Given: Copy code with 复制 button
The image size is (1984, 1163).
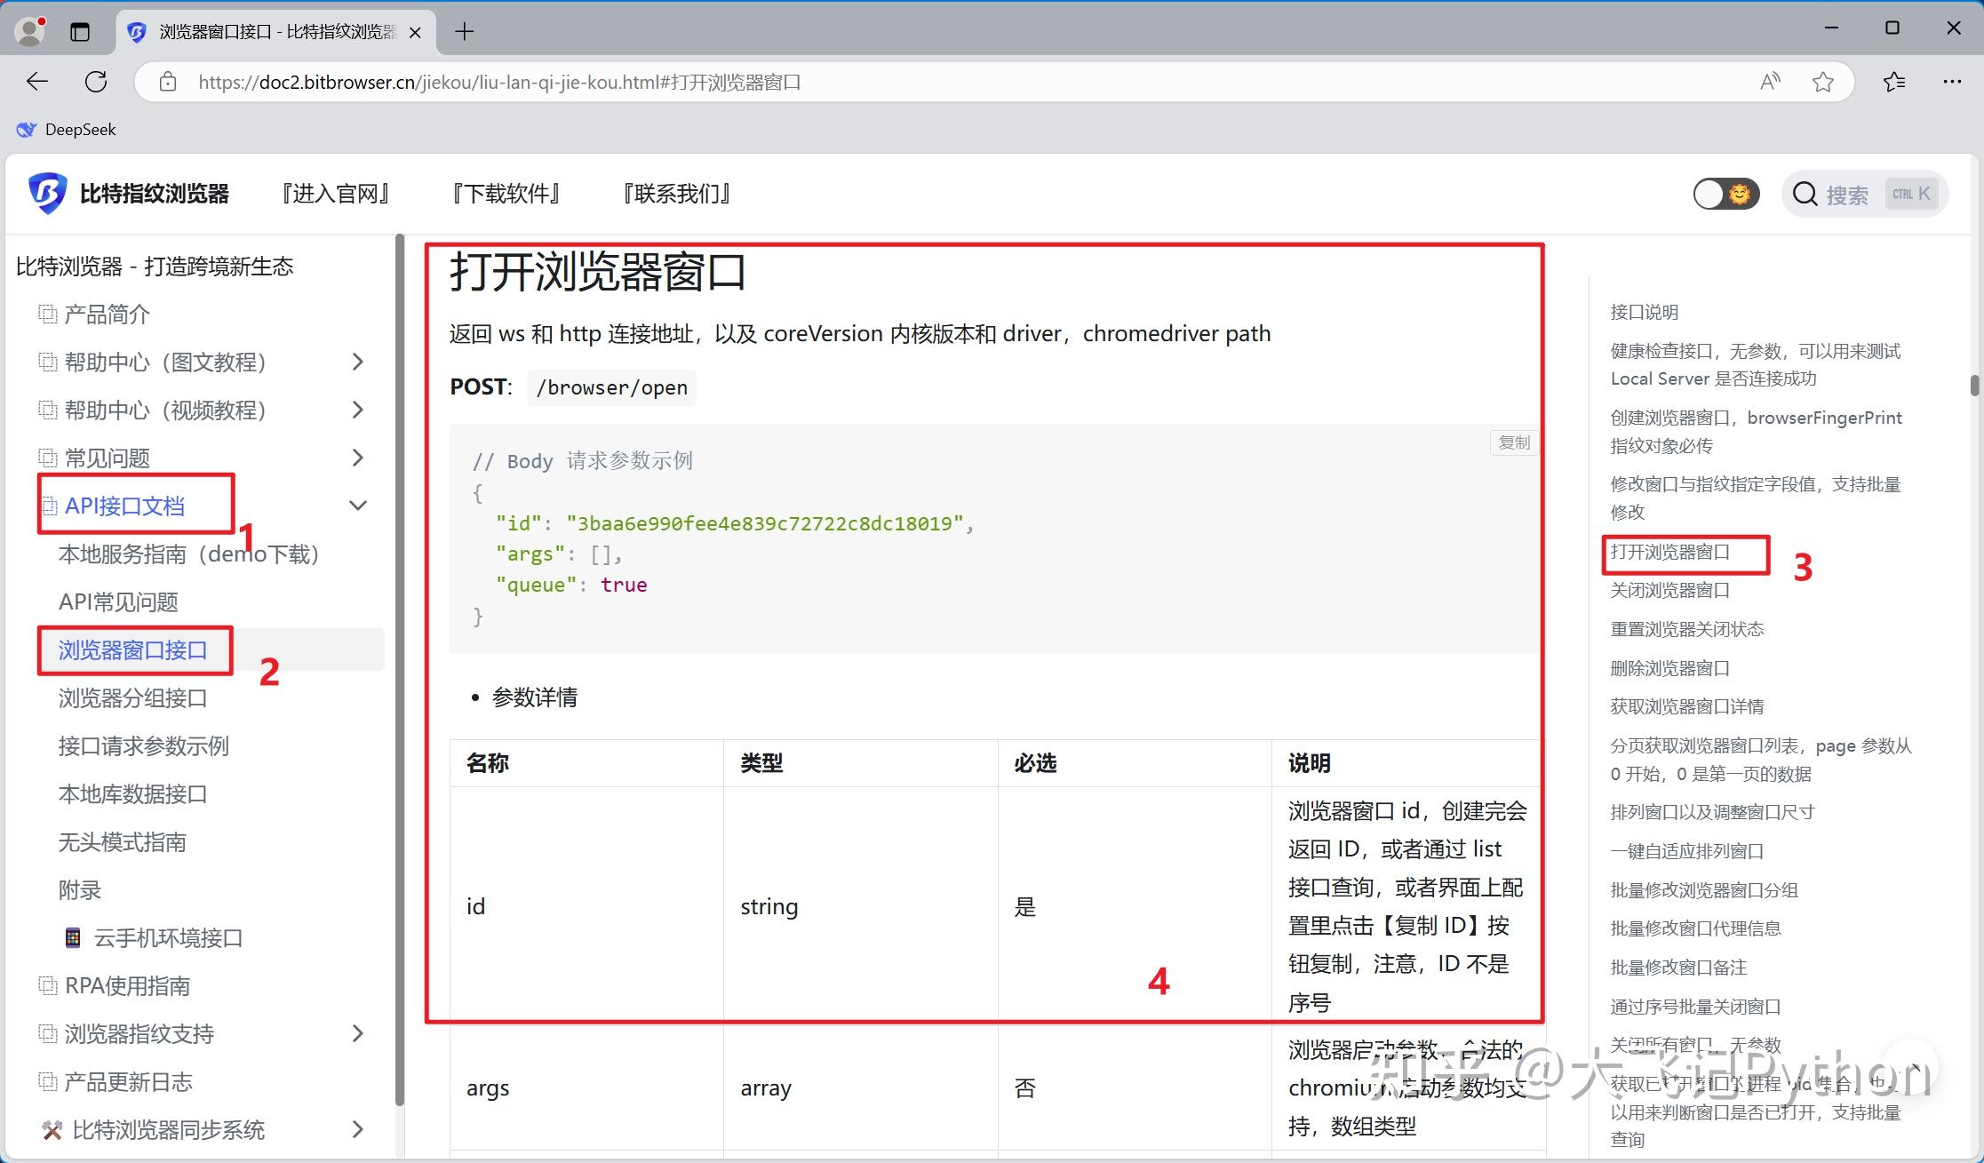Looking at the screenshot, I should pos(1514,442).
